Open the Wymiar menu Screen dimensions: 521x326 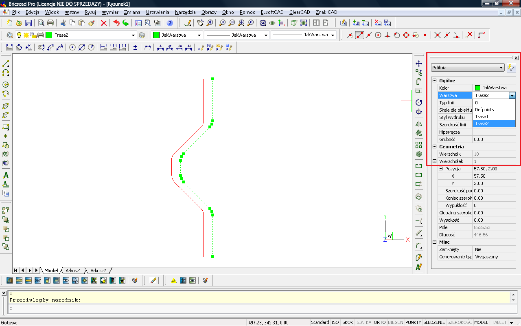point(110,12)
